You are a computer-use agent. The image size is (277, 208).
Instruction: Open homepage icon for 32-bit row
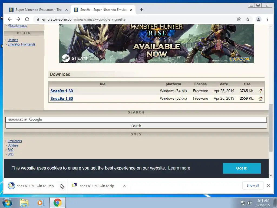[260, 99]
